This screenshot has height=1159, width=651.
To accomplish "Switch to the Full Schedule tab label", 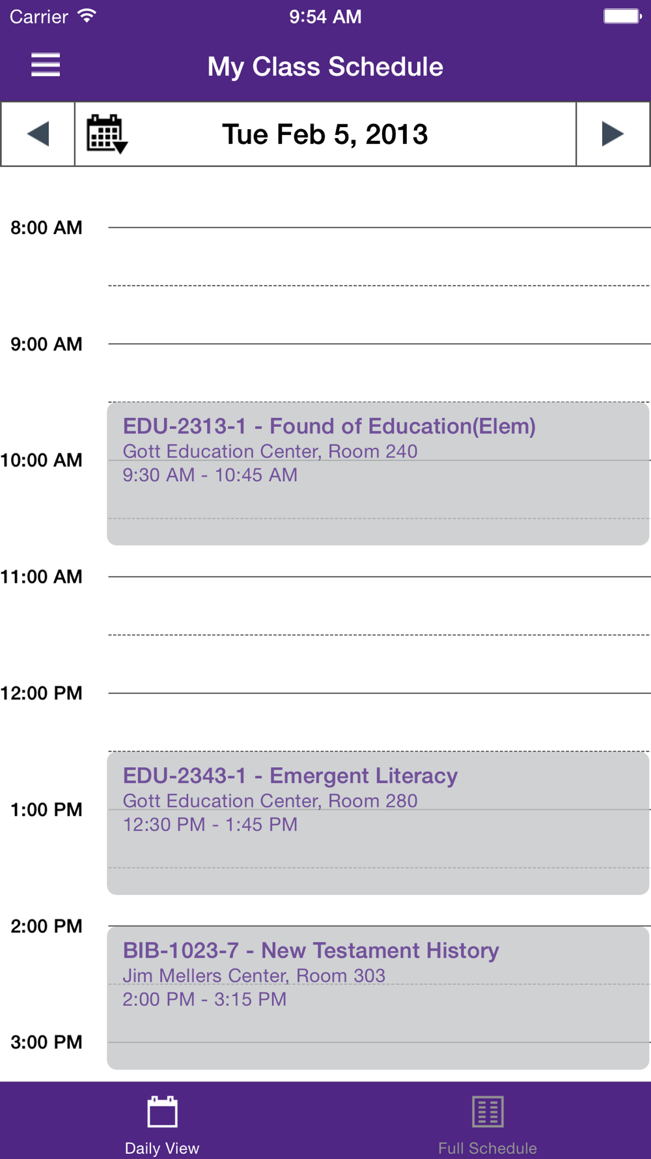I will pyautogui.click(x=488, y=1148).
